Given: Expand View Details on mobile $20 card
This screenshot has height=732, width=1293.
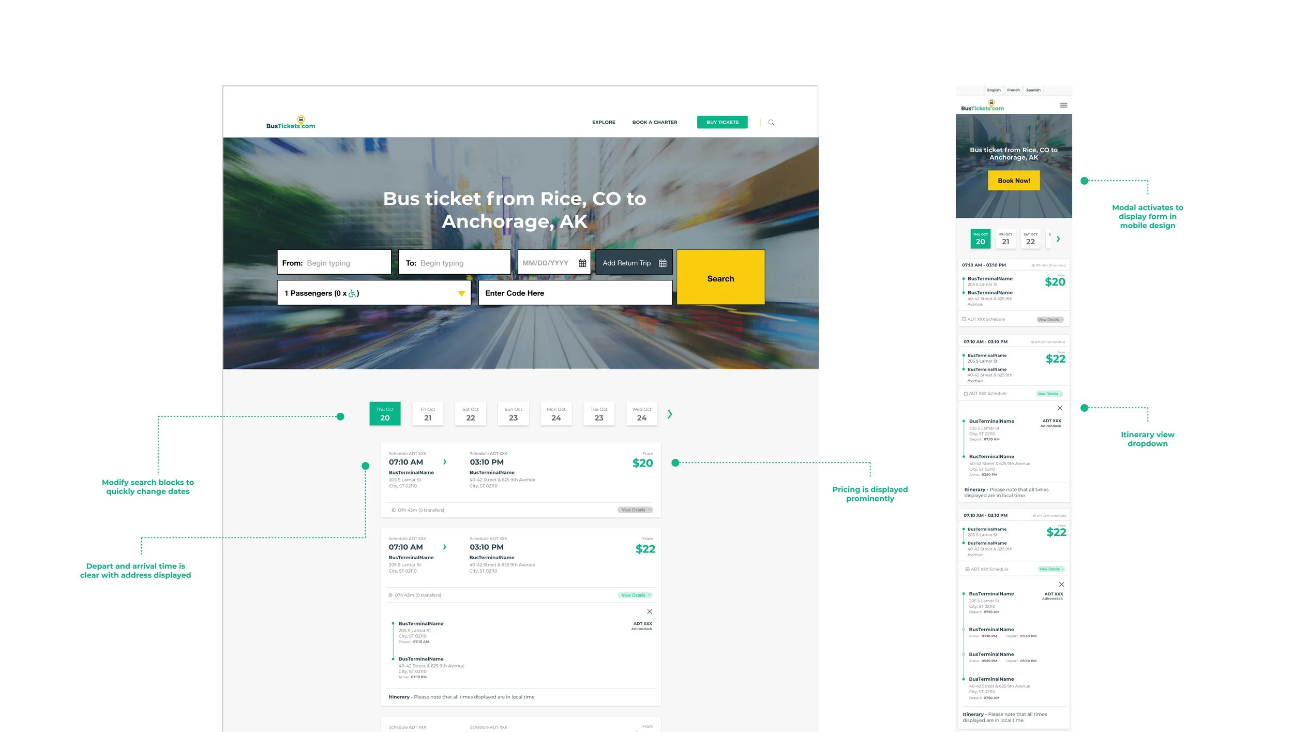Looking at the screenshot, I should (x=1049, y=320).
